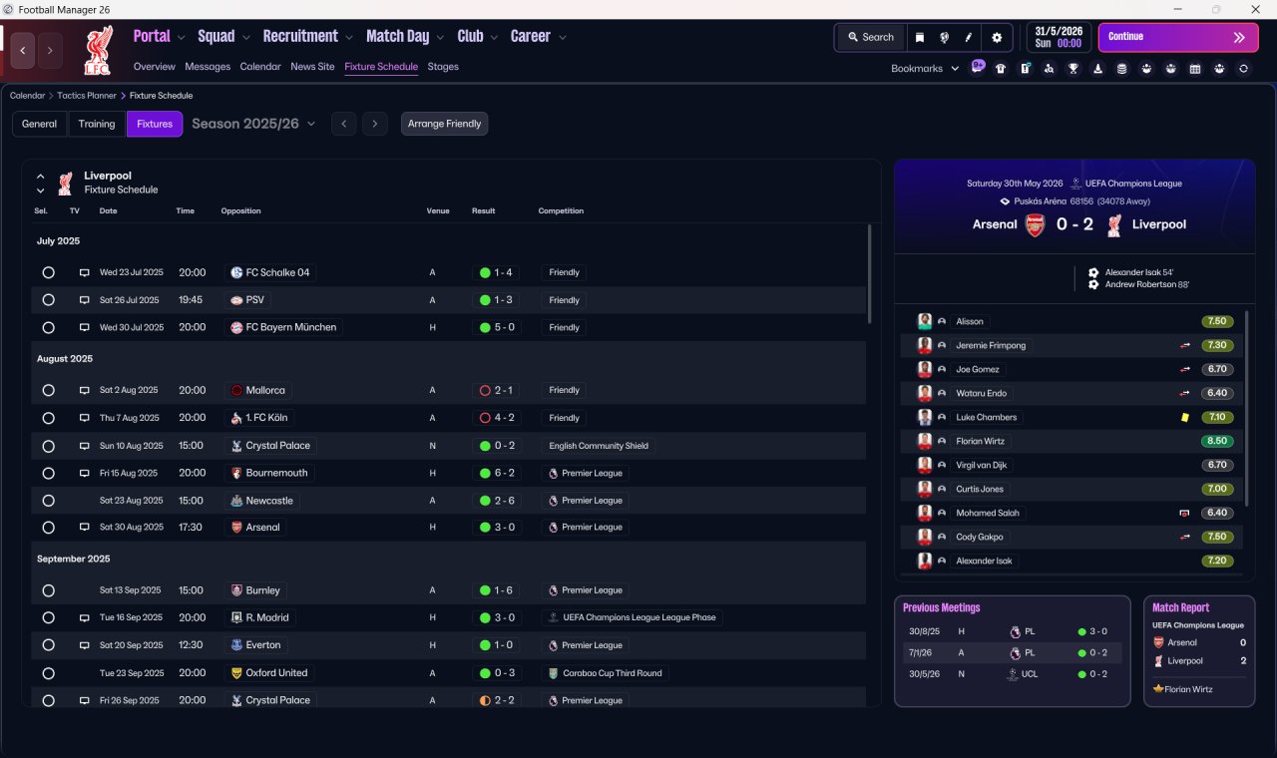Click the down chevron beside the Liverpool Fixture Schedule header
The image size is (1277, 758).
pos(41,189)
